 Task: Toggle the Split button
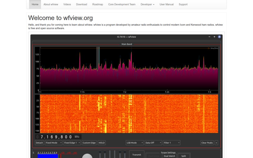pos(184,156)
